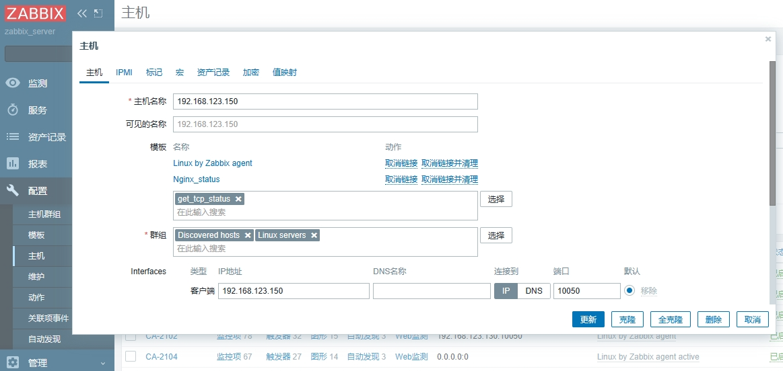Open template 选择 picker button

(496, 199)
